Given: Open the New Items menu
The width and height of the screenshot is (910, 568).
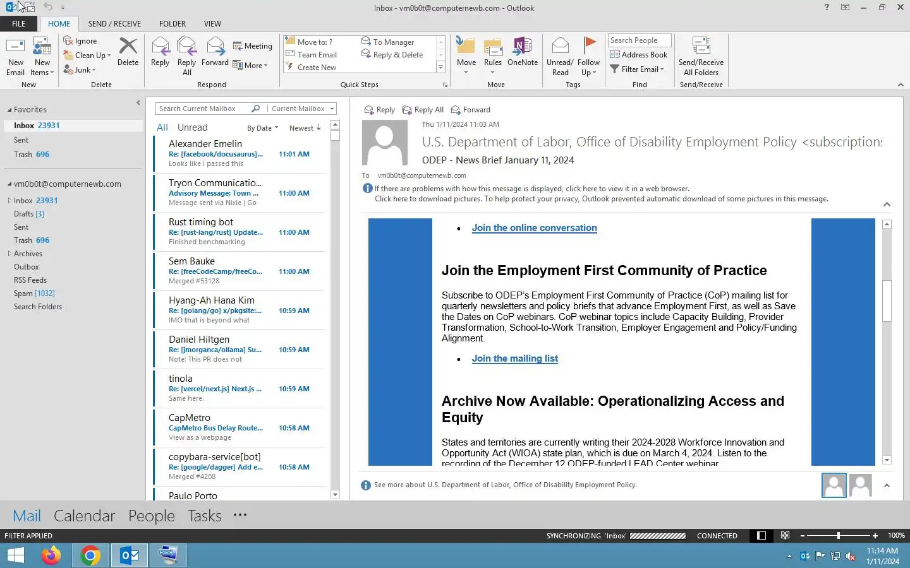Looking at the screenshot, I should pos(42,56).
